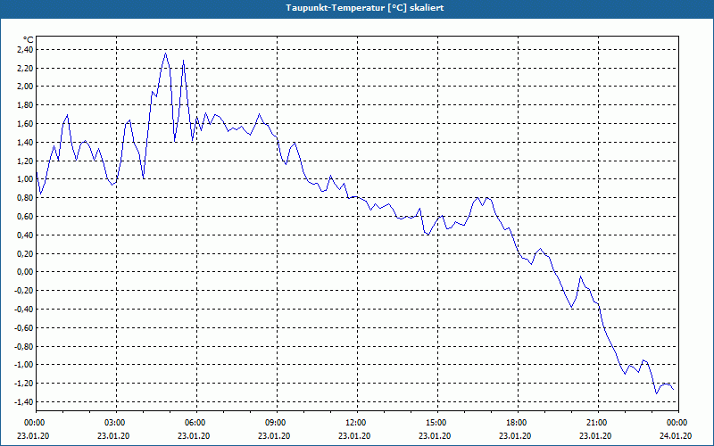Click the -1,20 y-axis label

25,384
